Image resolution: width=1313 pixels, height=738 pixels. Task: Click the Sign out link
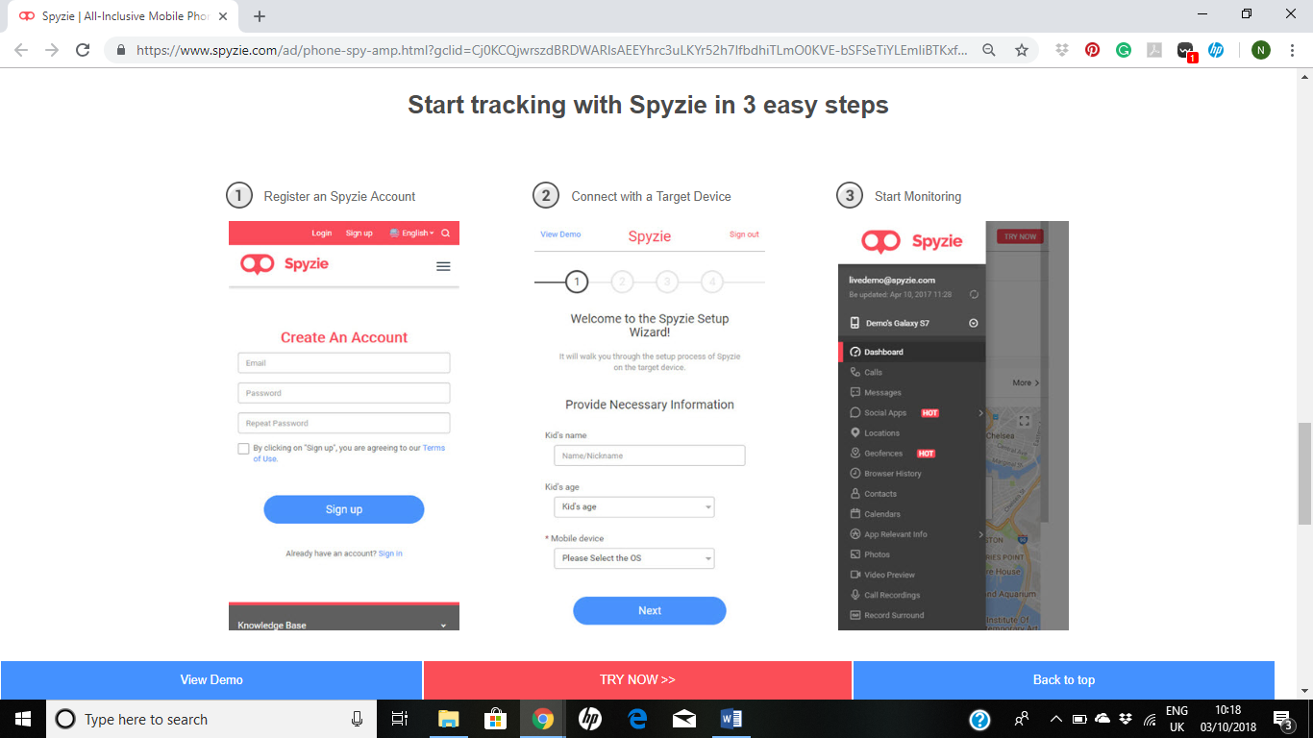tap(744, 234)
